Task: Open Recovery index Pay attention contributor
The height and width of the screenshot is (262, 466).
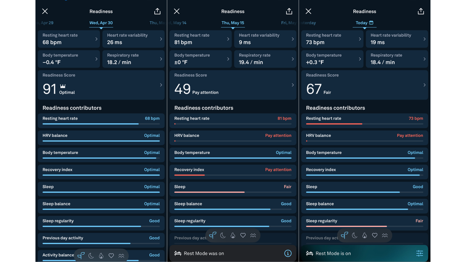Action: click(x=233, y=172)
